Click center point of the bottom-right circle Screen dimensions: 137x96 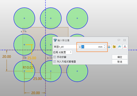click(77, 71)
